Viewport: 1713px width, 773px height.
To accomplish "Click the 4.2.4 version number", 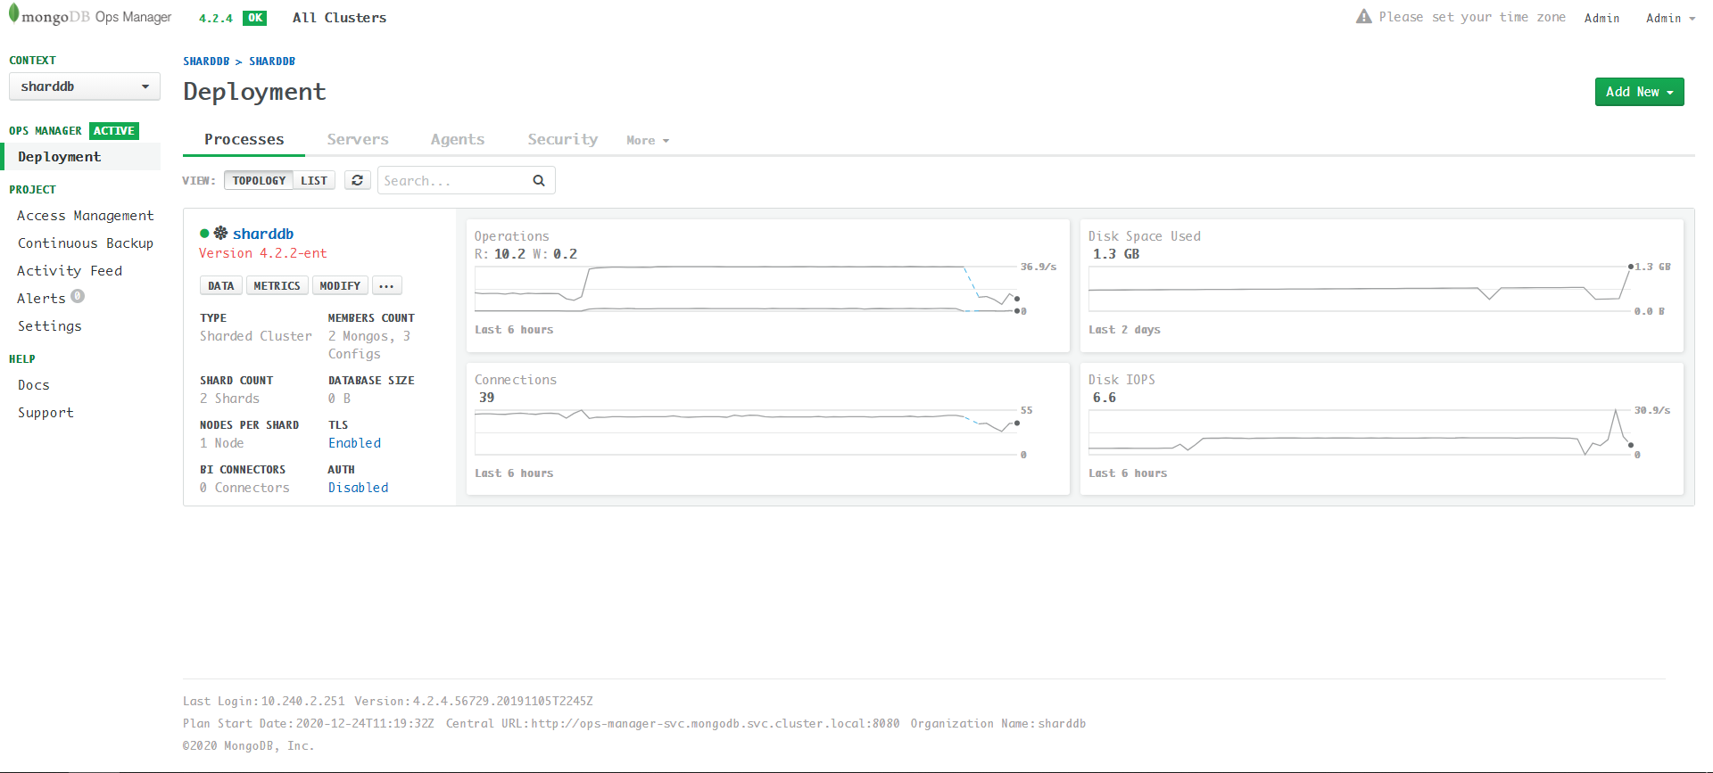I will click(216, 18).
